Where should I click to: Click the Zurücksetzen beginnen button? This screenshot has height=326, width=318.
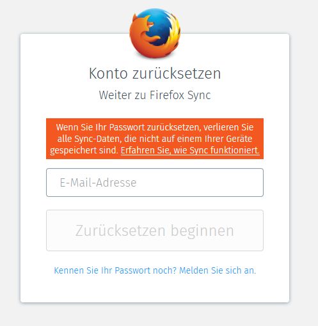pyautogui.click(x=155, y=230)
